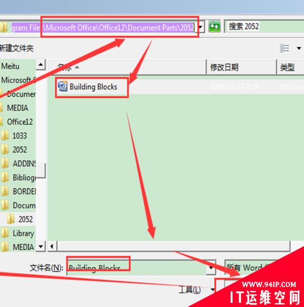Click the folder icon beside Bibliography
304x307 pixels.
pos(5,177)
